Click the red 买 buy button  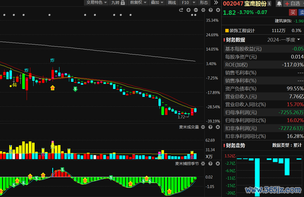click(293, 12)
